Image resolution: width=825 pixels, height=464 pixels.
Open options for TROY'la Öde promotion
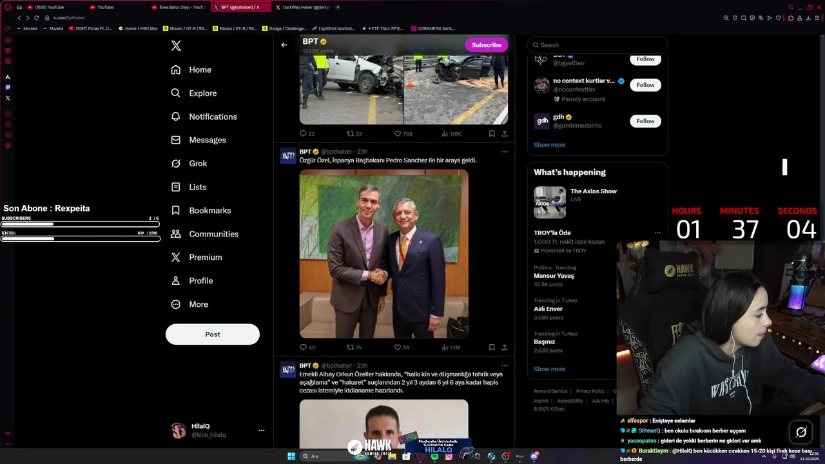click(657, 233)
